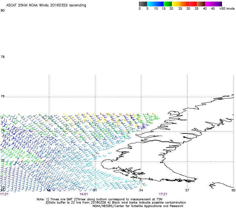236x208 pixels.
Task: Click the top-left latitude label '80'
Action: pos(3,11)
